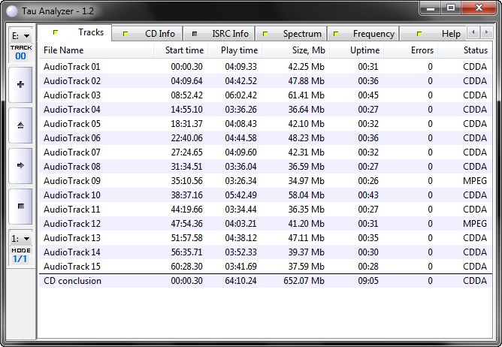Image resolution: width=502 pixels, height=347 pixels.
Task: Click the MODE 1/1 indicator
Action: click(21, 256)
